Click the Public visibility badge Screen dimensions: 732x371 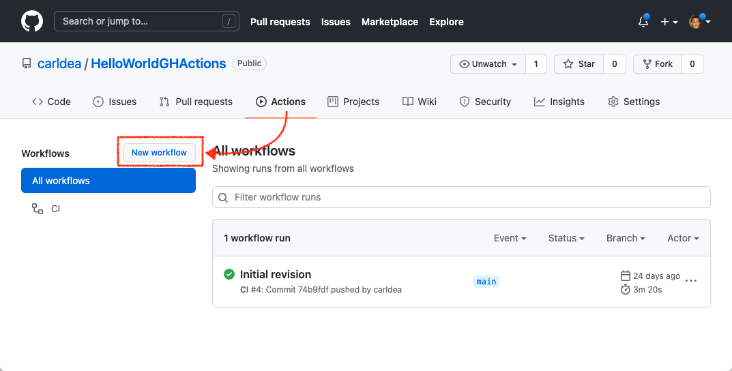pyautogui.click(x=249, y=63)
